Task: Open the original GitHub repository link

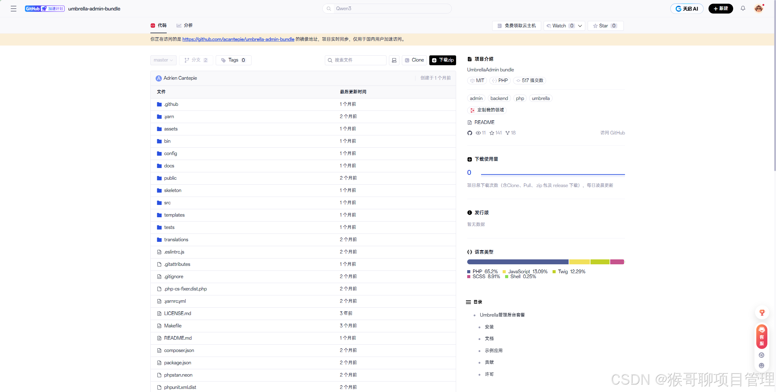Action: coord(238,39)
